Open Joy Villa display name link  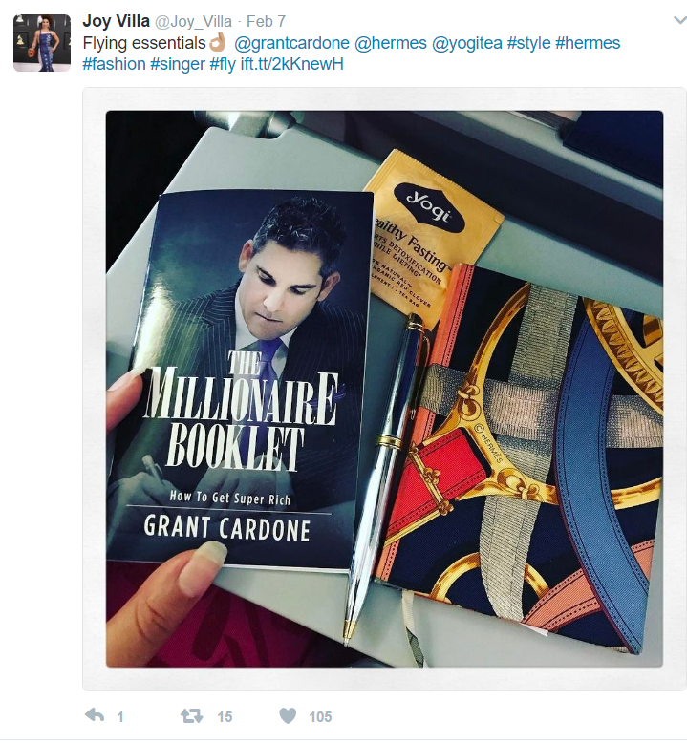pyautogui.click(x=117, y=21)
